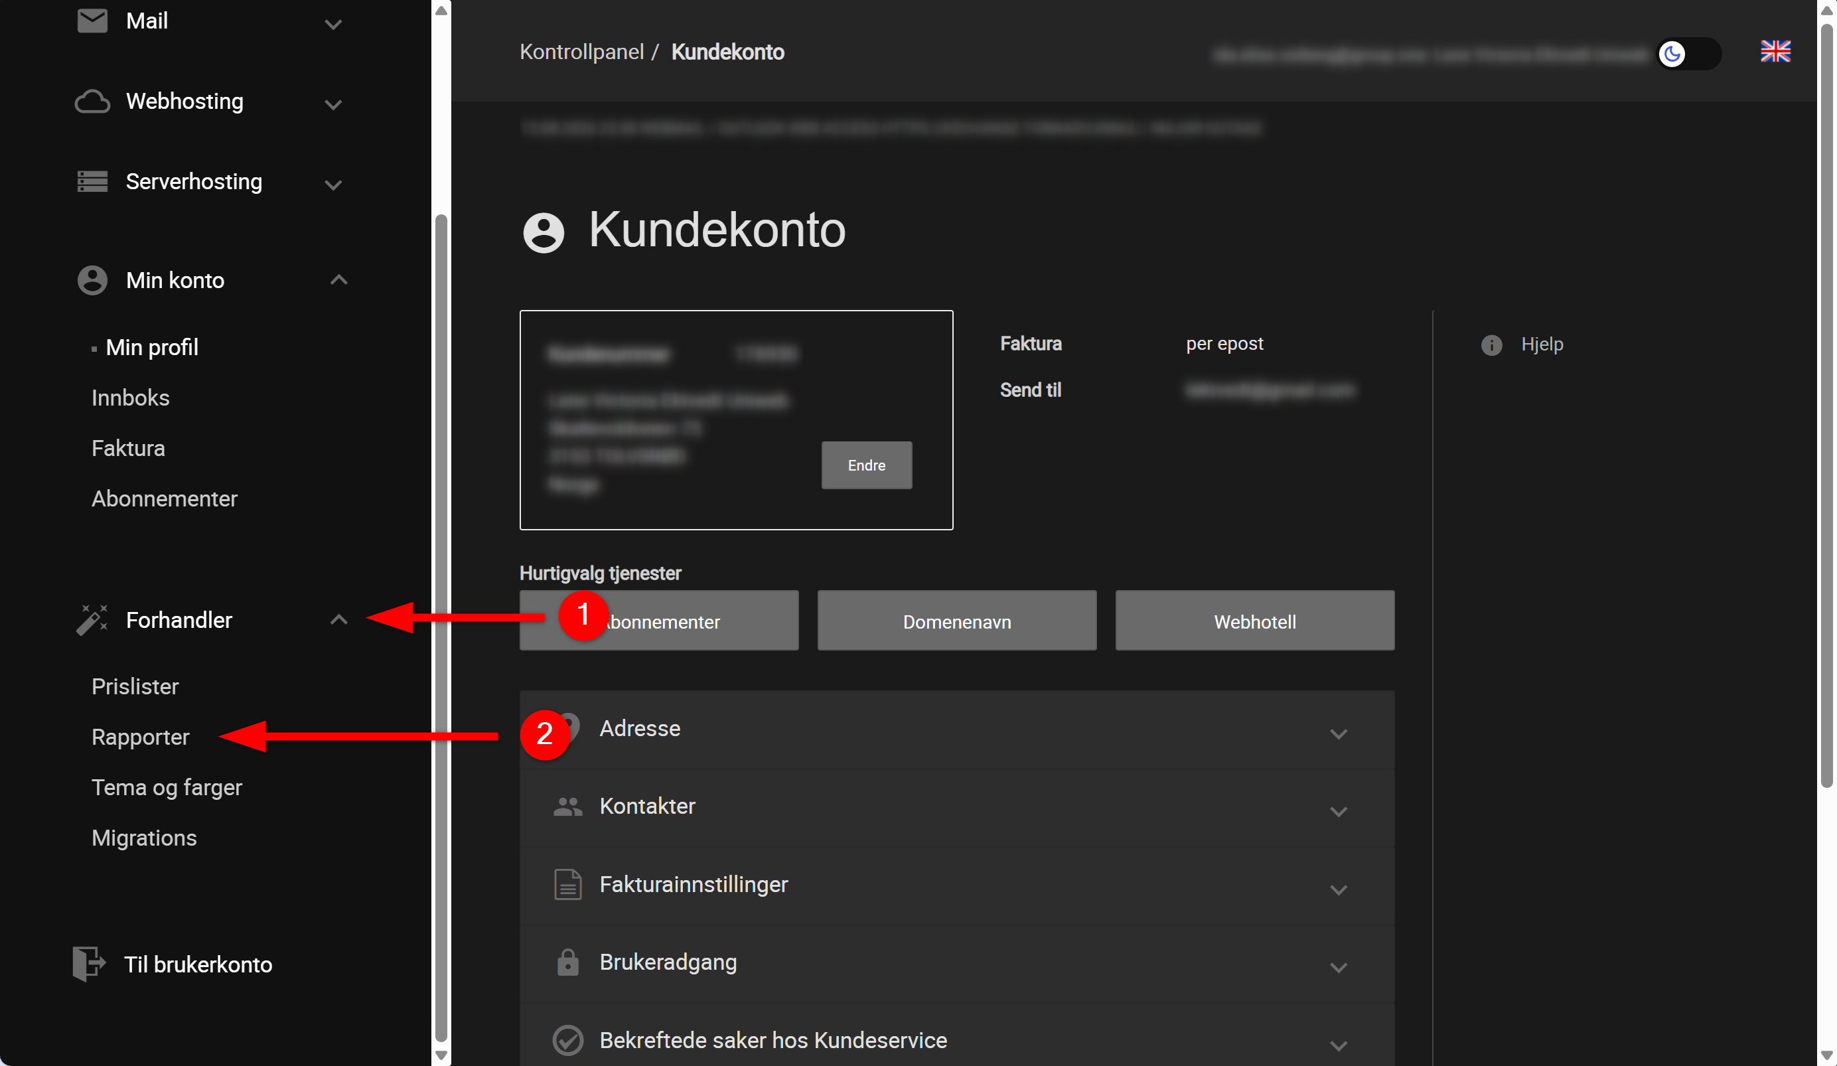This screenshot has width=1837, height=1066.
Task: Click the Kontakter people icon
Action: coord(567,806)
